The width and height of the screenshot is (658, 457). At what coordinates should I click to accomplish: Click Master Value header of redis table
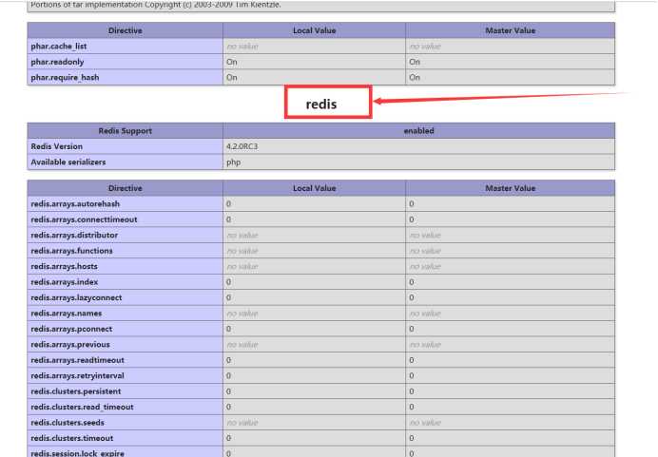click(x=511, y=188)
